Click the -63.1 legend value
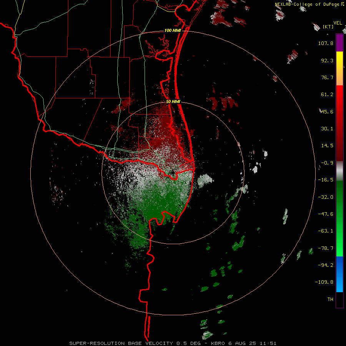This screenshot has height=346, width=346. (326, 231)
